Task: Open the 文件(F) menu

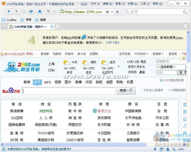Action: click(x=95, y=4)
